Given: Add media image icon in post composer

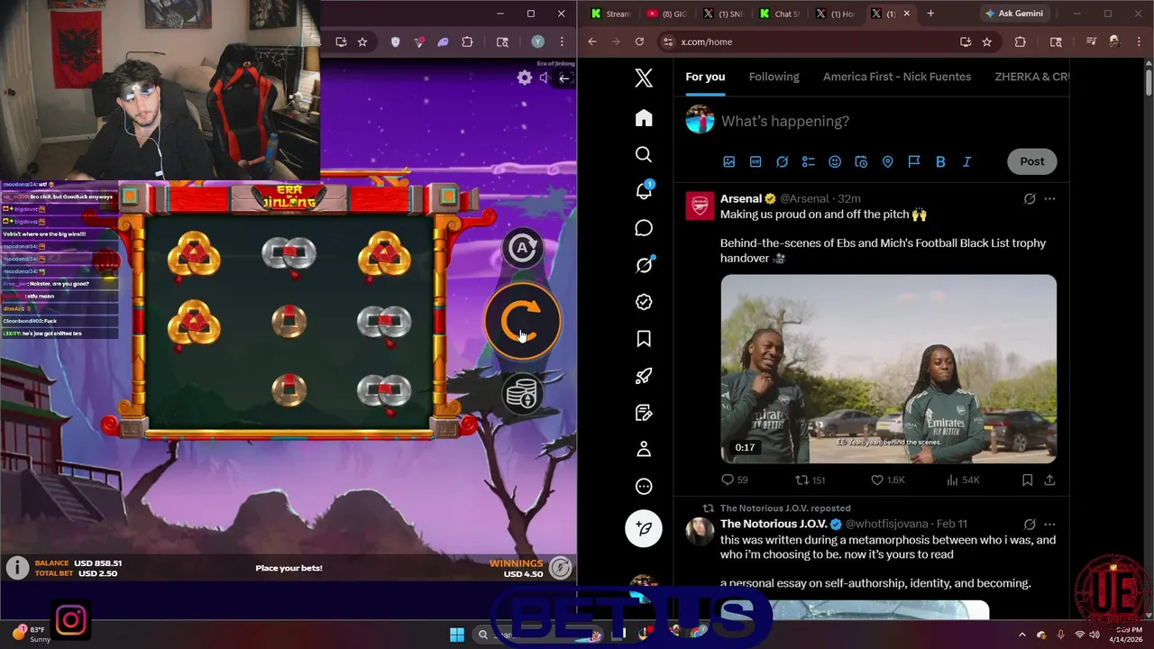Looking at the screenshot, I should [x=728, y=161].
